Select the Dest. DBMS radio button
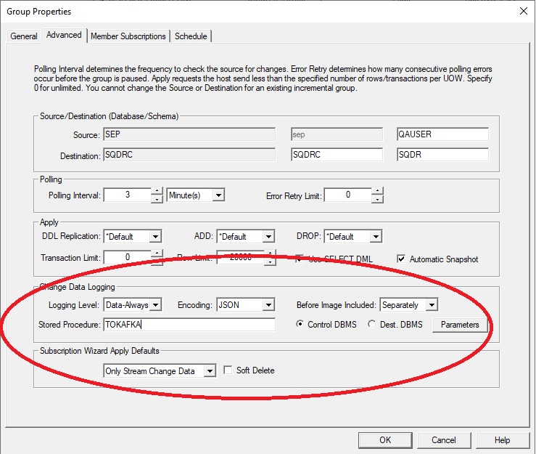Viewport: 536px width, 454px height. coord(373,325)
